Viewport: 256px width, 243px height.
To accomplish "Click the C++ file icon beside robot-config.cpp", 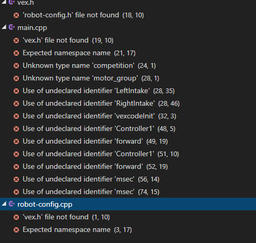I will [x=12, y=204].
